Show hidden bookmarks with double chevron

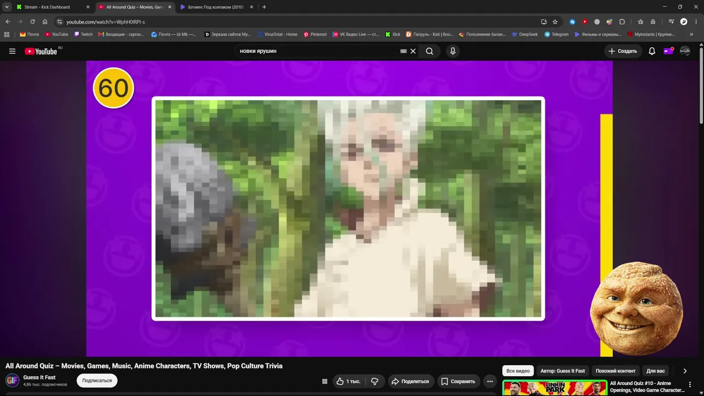click(x=691, y=34)
